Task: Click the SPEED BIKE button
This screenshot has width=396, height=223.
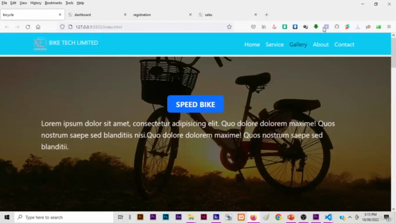Action: (196, 104)
